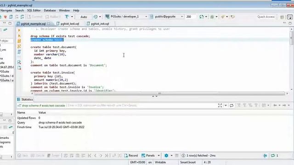Click the red disconnect icon in main toolbar
This screenshot has height=165, width=294.
(5, 16)
